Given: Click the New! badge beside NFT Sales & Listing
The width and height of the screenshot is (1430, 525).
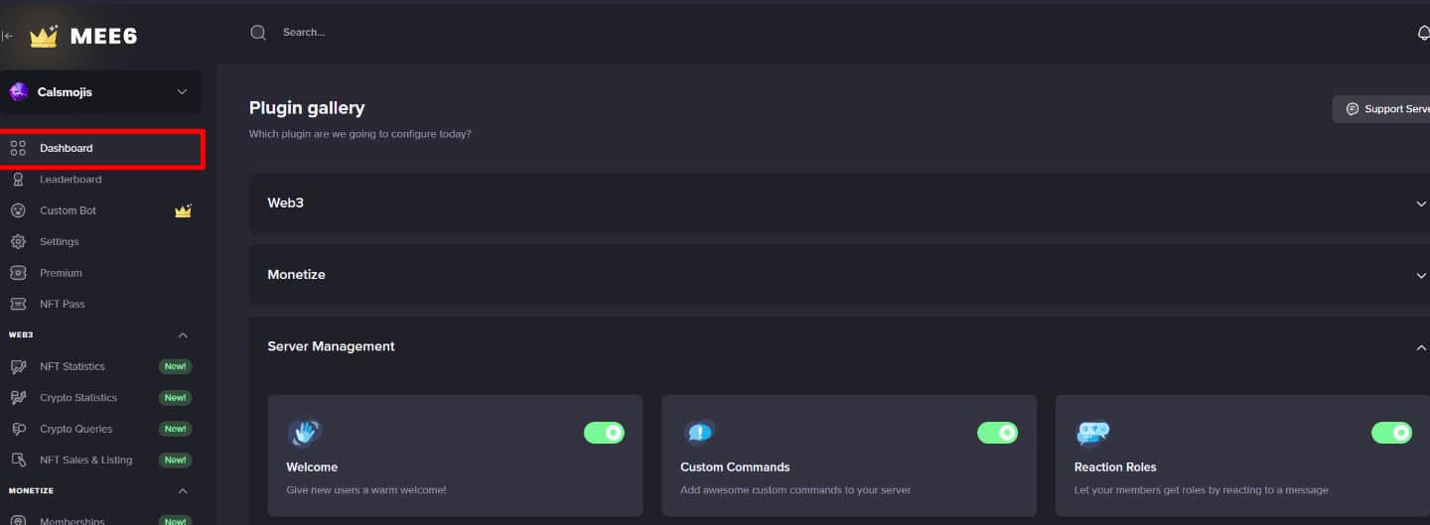Looking at the screenshot, I should (x=175, y=459).
